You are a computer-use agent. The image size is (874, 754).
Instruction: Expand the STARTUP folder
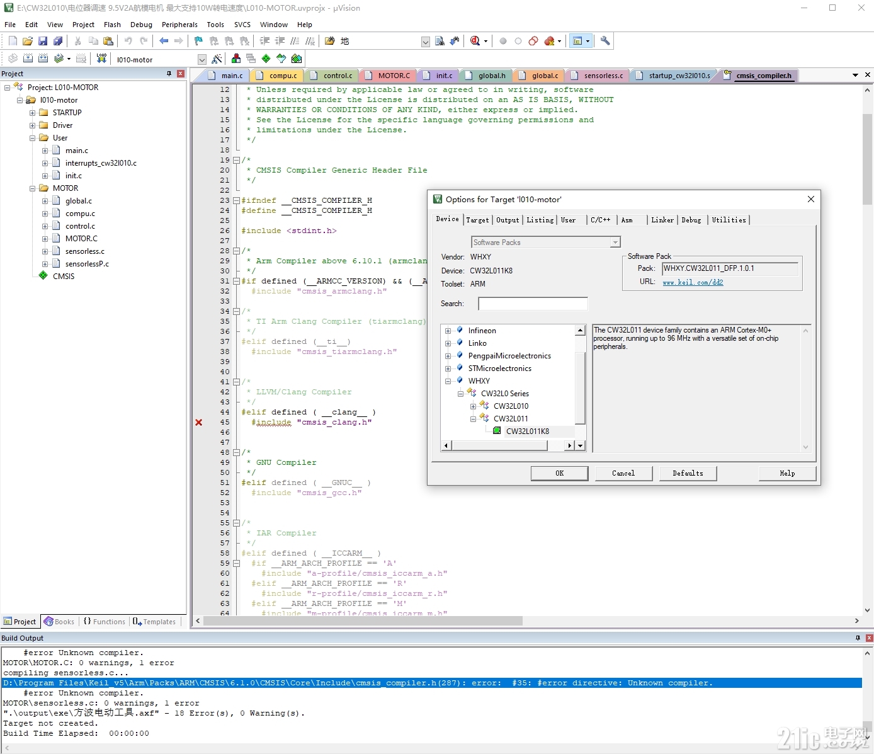(x=33, y=113)
